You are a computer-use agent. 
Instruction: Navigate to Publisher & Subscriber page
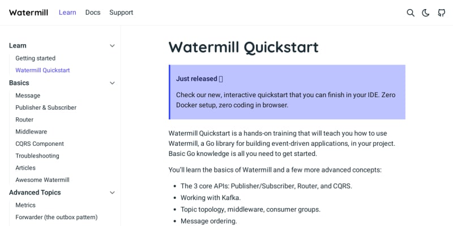46,107
